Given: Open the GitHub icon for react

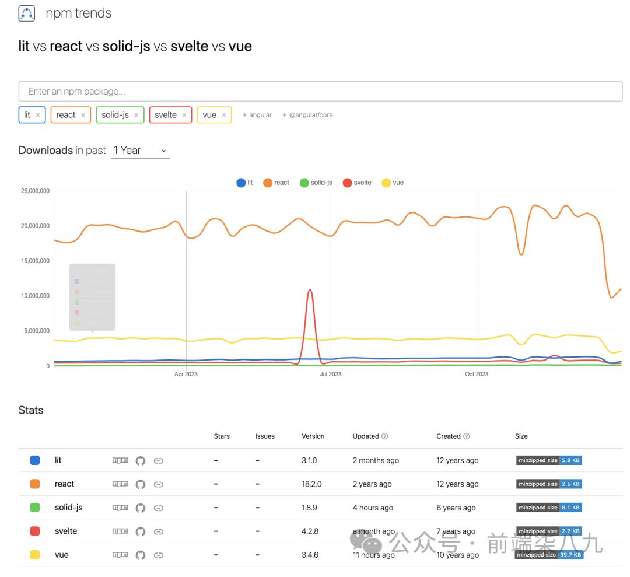Looking at the screenshot, I should click(140, 484).
